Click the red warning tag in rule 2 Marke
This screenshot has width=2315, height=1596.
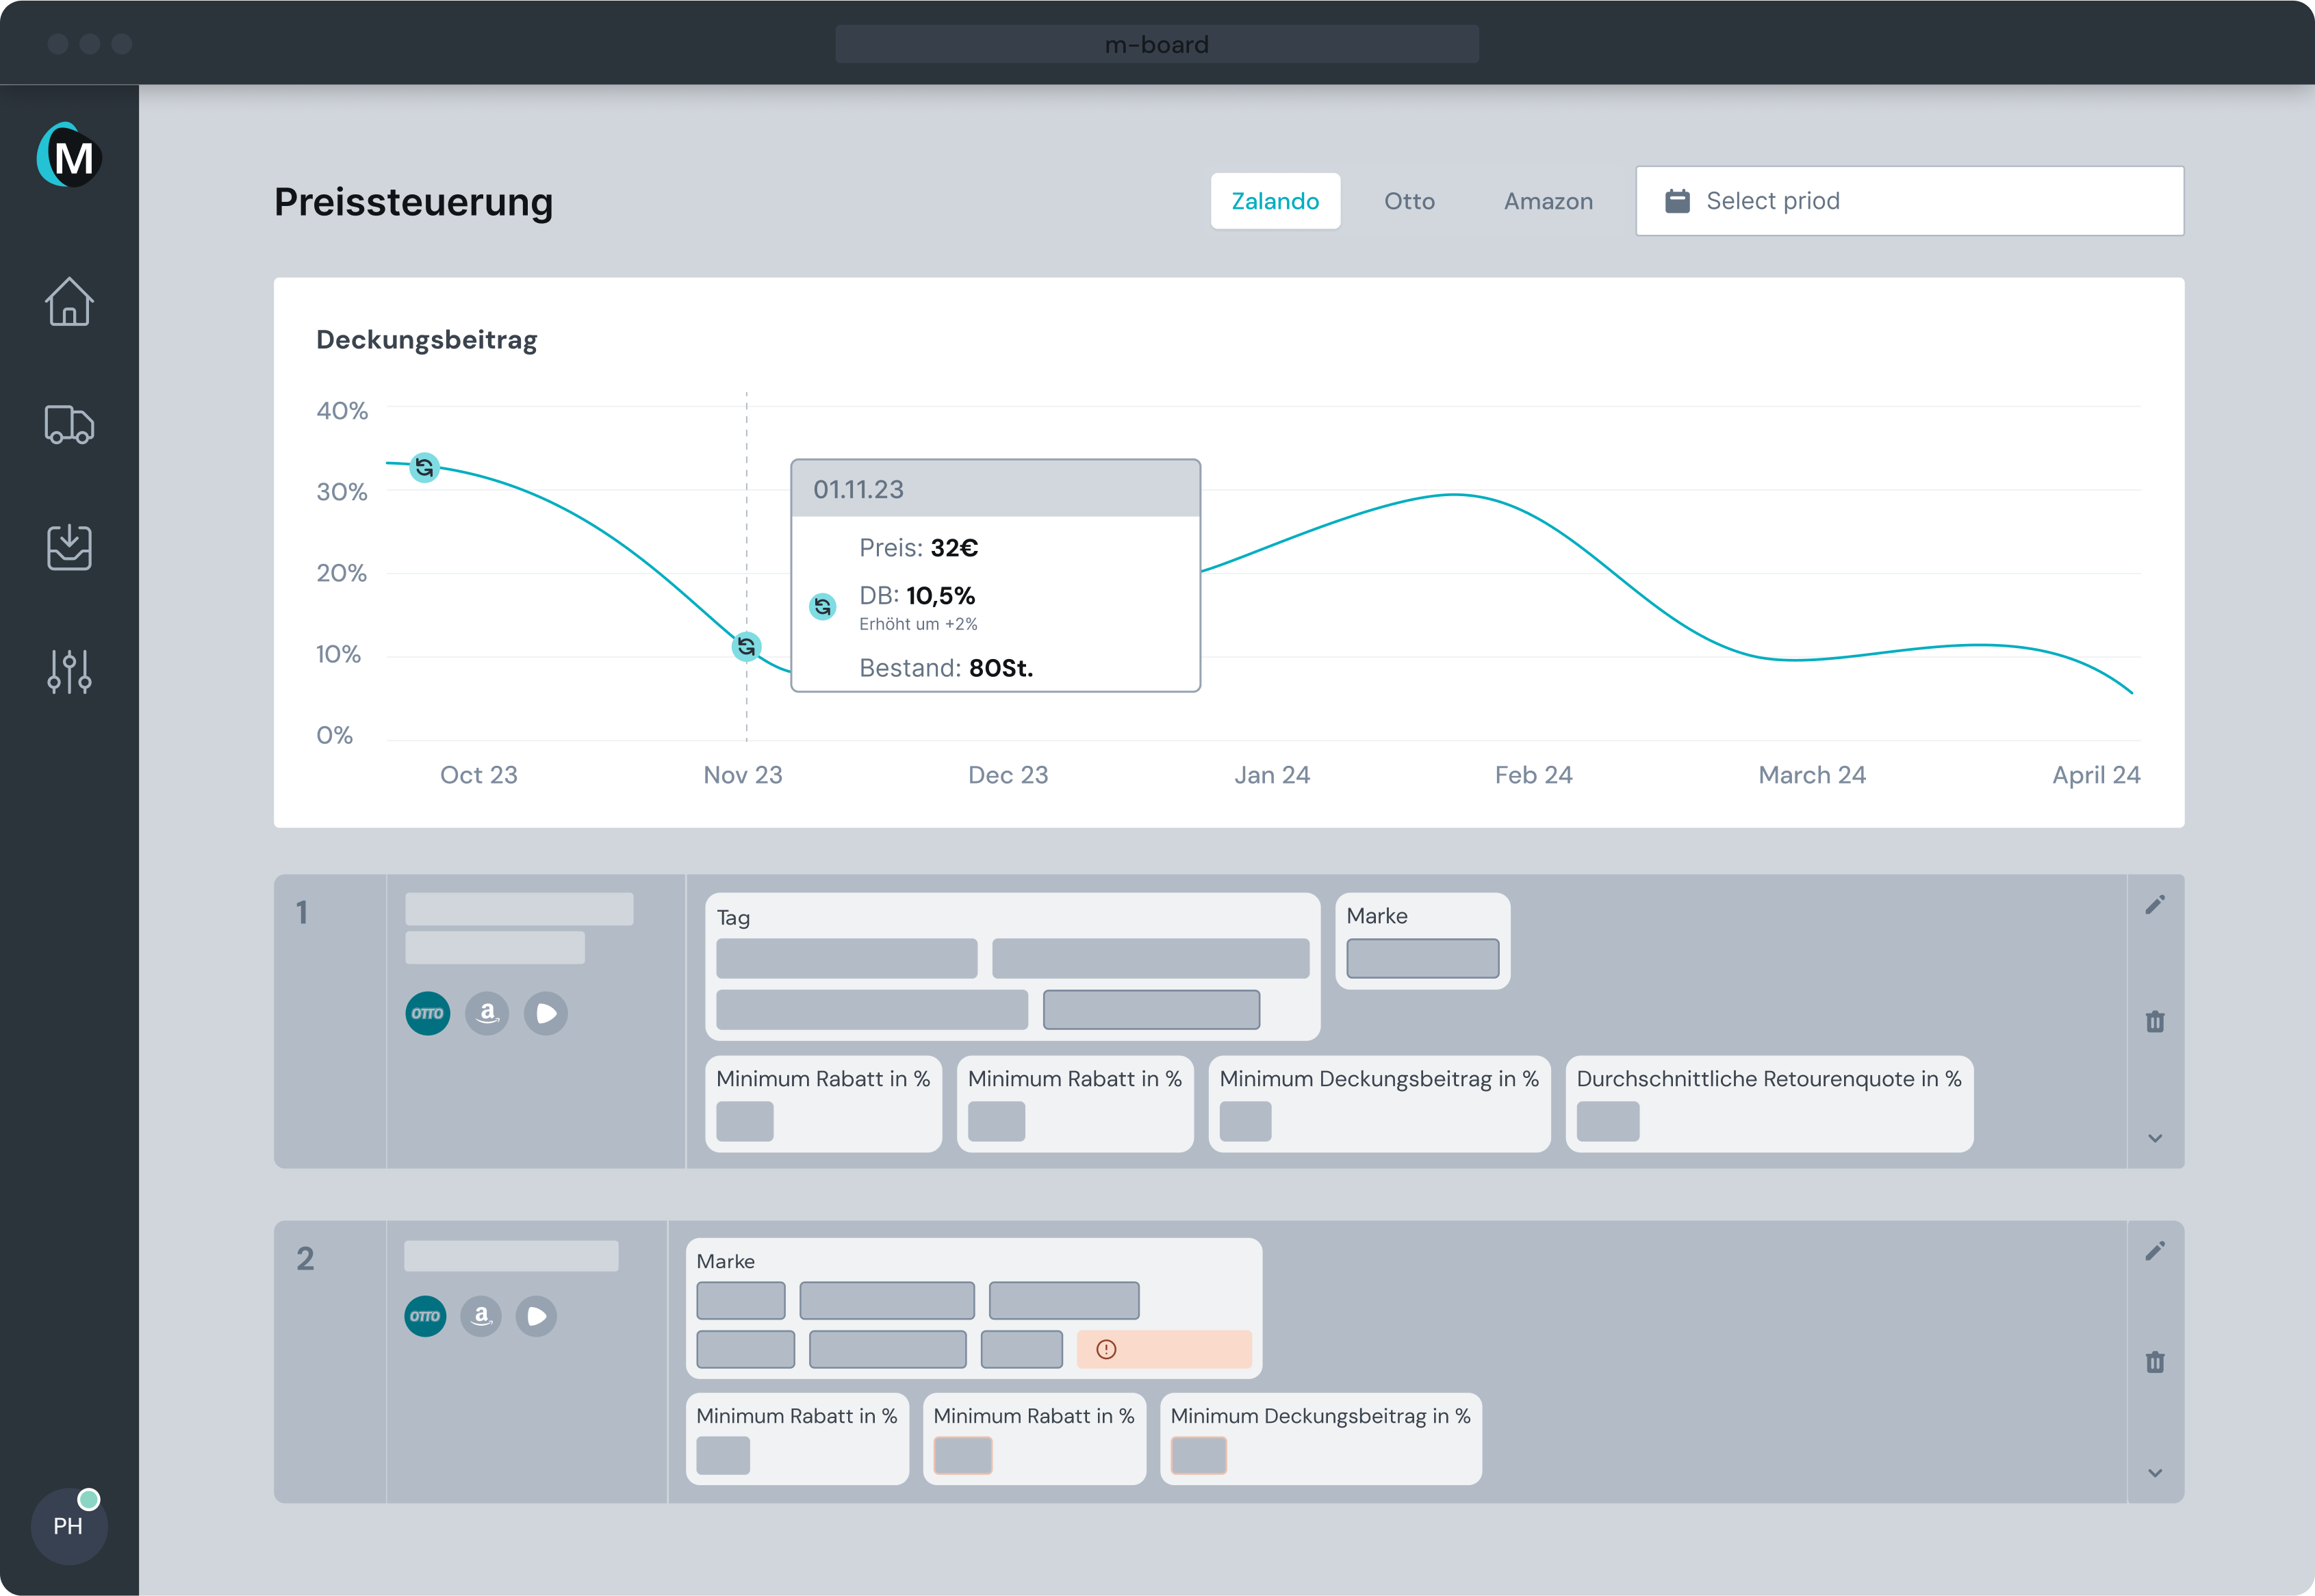(x=1164, y=1349)
